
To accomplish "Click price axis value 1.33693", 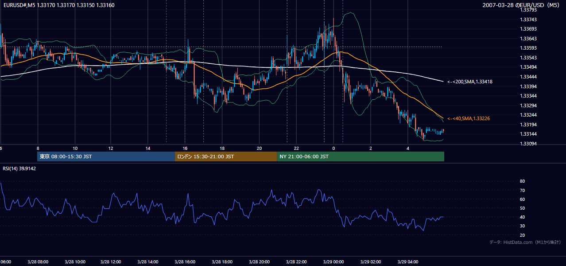I will pos(528,29).
